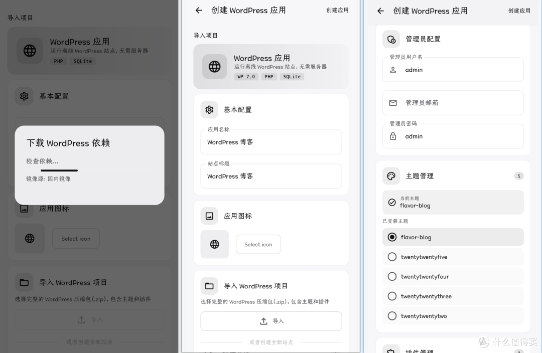
Task: Click PHP tag in middle panel card
Action: click(269, 77)
